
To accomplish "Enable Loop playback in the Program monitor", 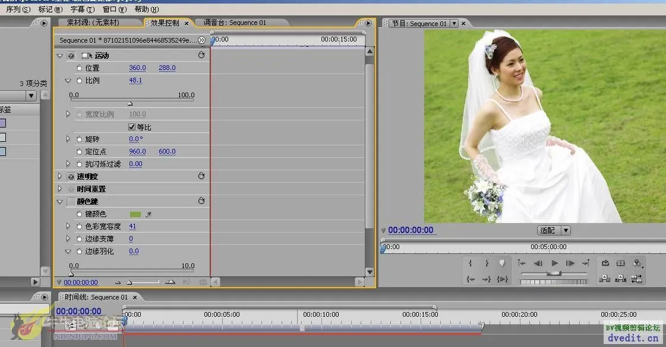I will click(605, 263).
